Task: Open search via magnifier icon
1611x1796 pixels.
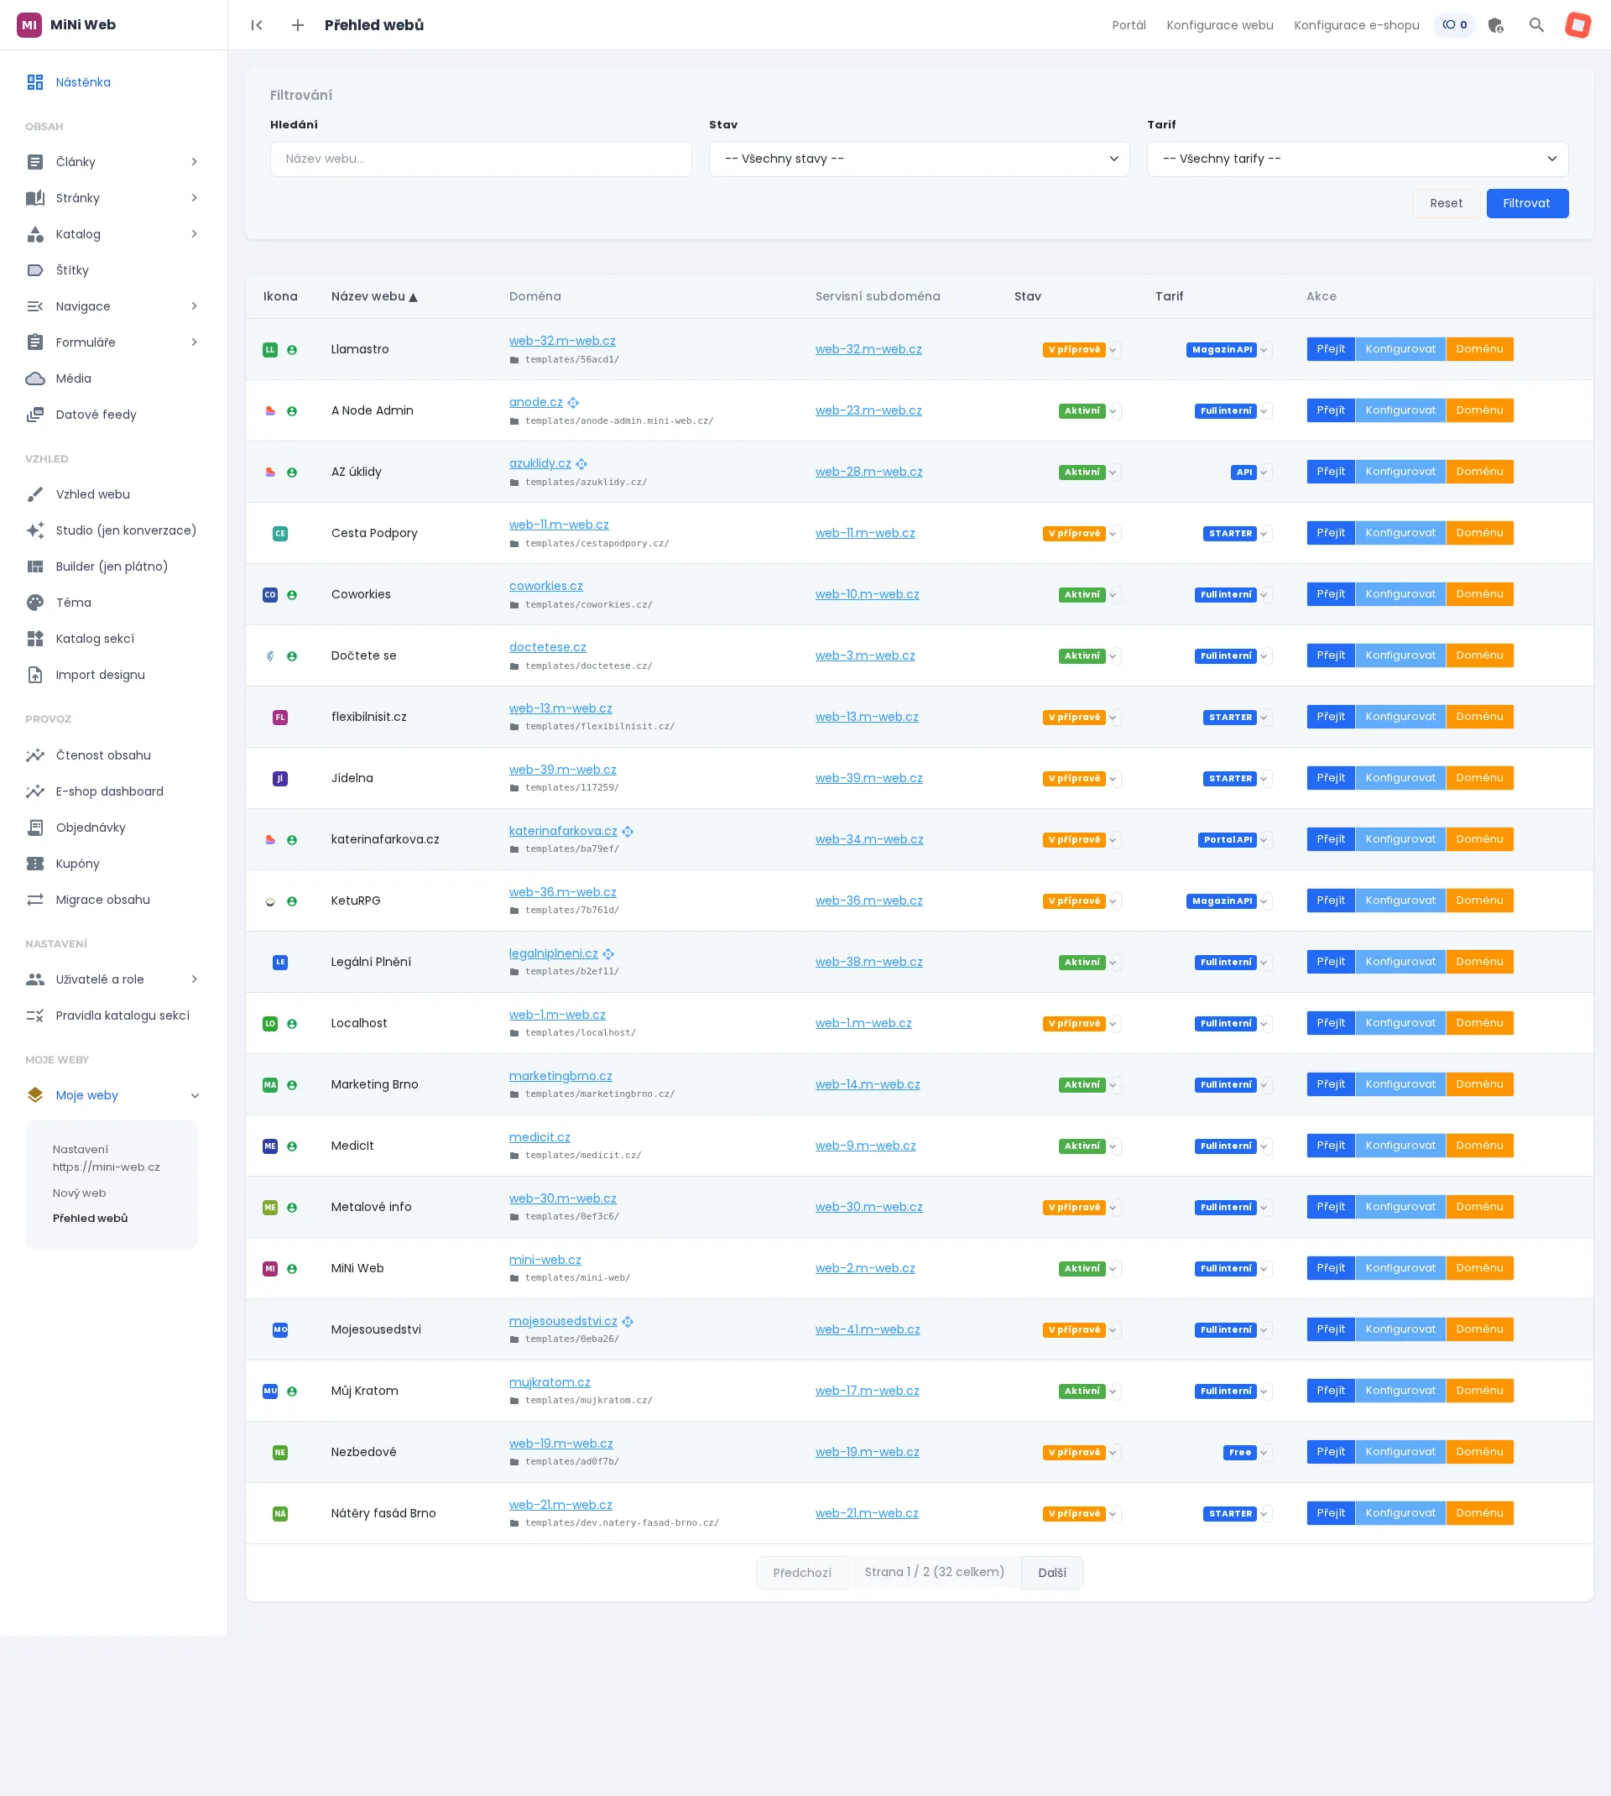Action: (x=1536, y=25)
